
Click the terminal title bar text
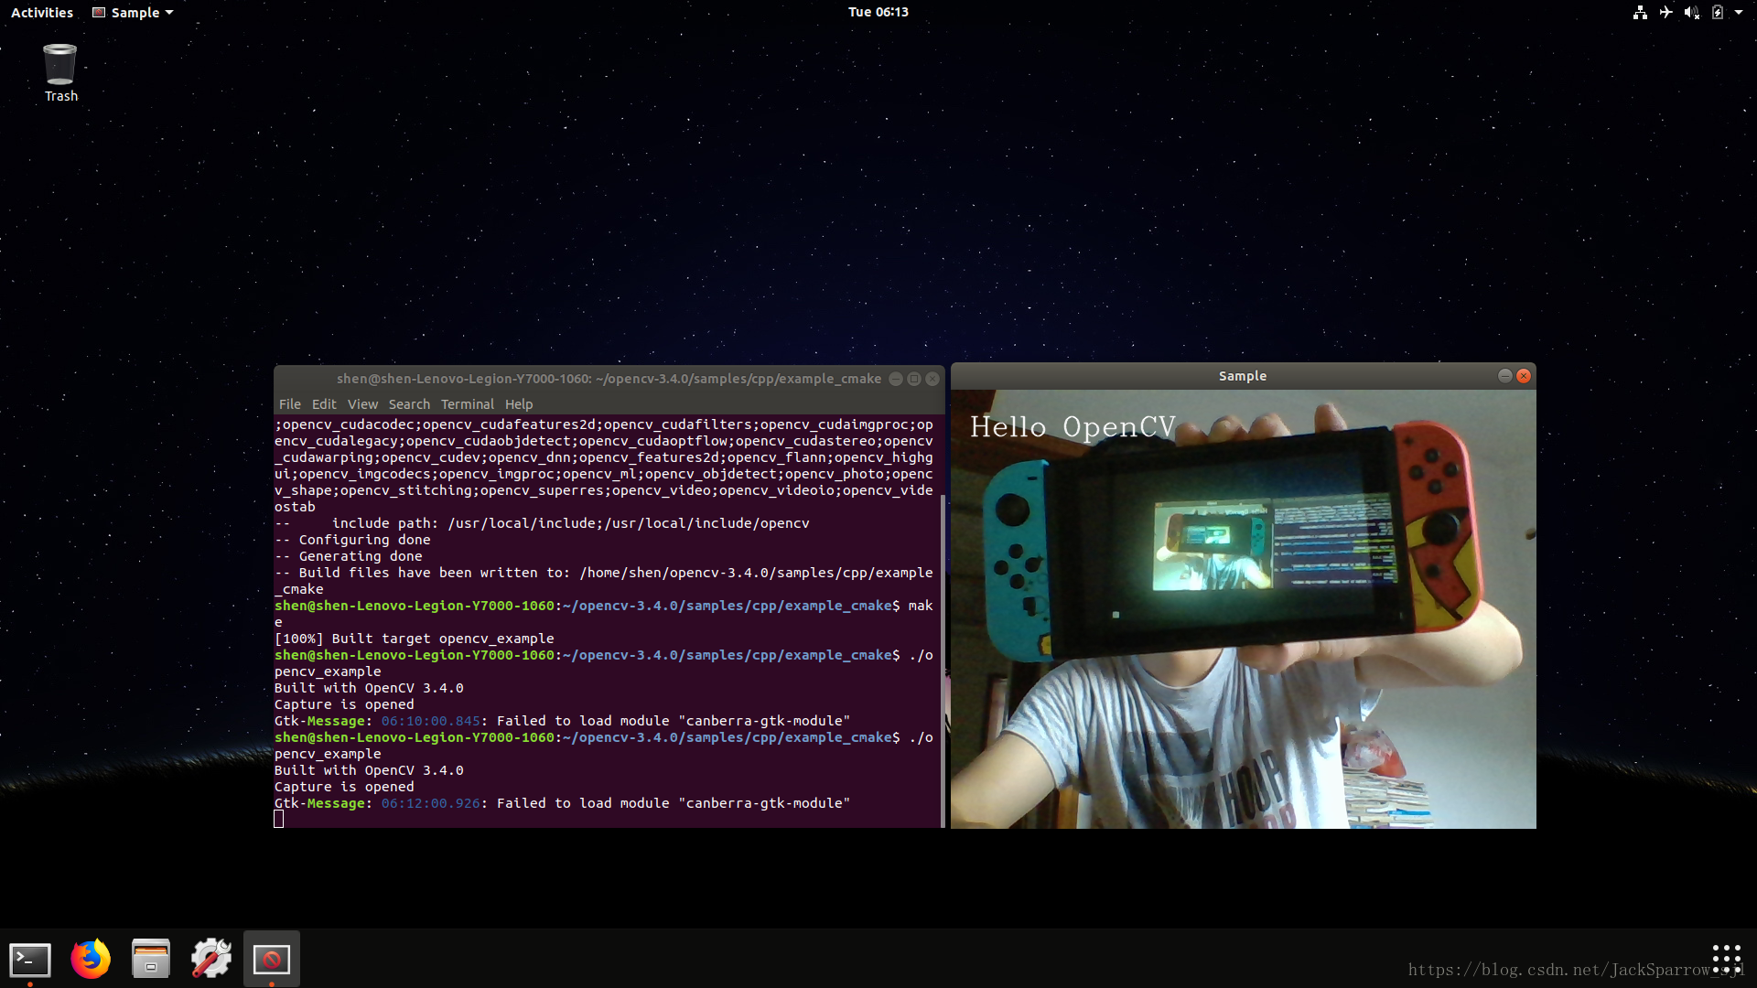coord(609,379)
